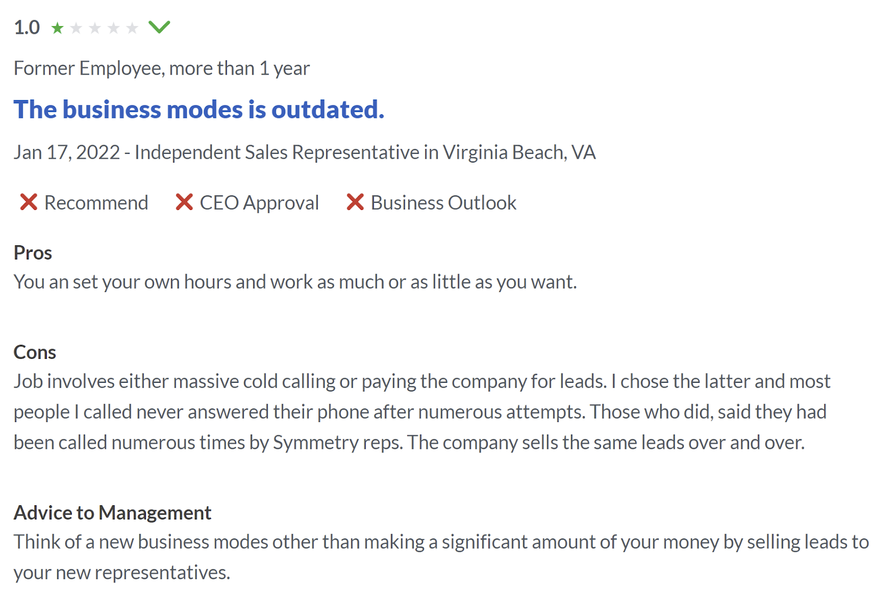Click the second gray rating star
Screen dimensions: 871x595
pos(76,28)
